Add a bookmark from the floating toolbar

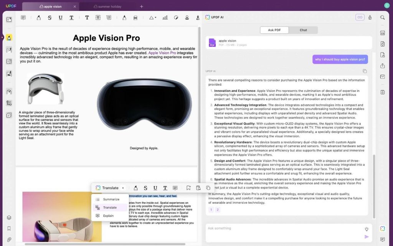pos(188,188)
